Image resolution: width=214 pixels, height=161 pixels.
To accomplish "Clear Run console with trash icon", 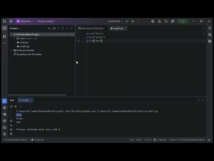I will tap(11, 134).
